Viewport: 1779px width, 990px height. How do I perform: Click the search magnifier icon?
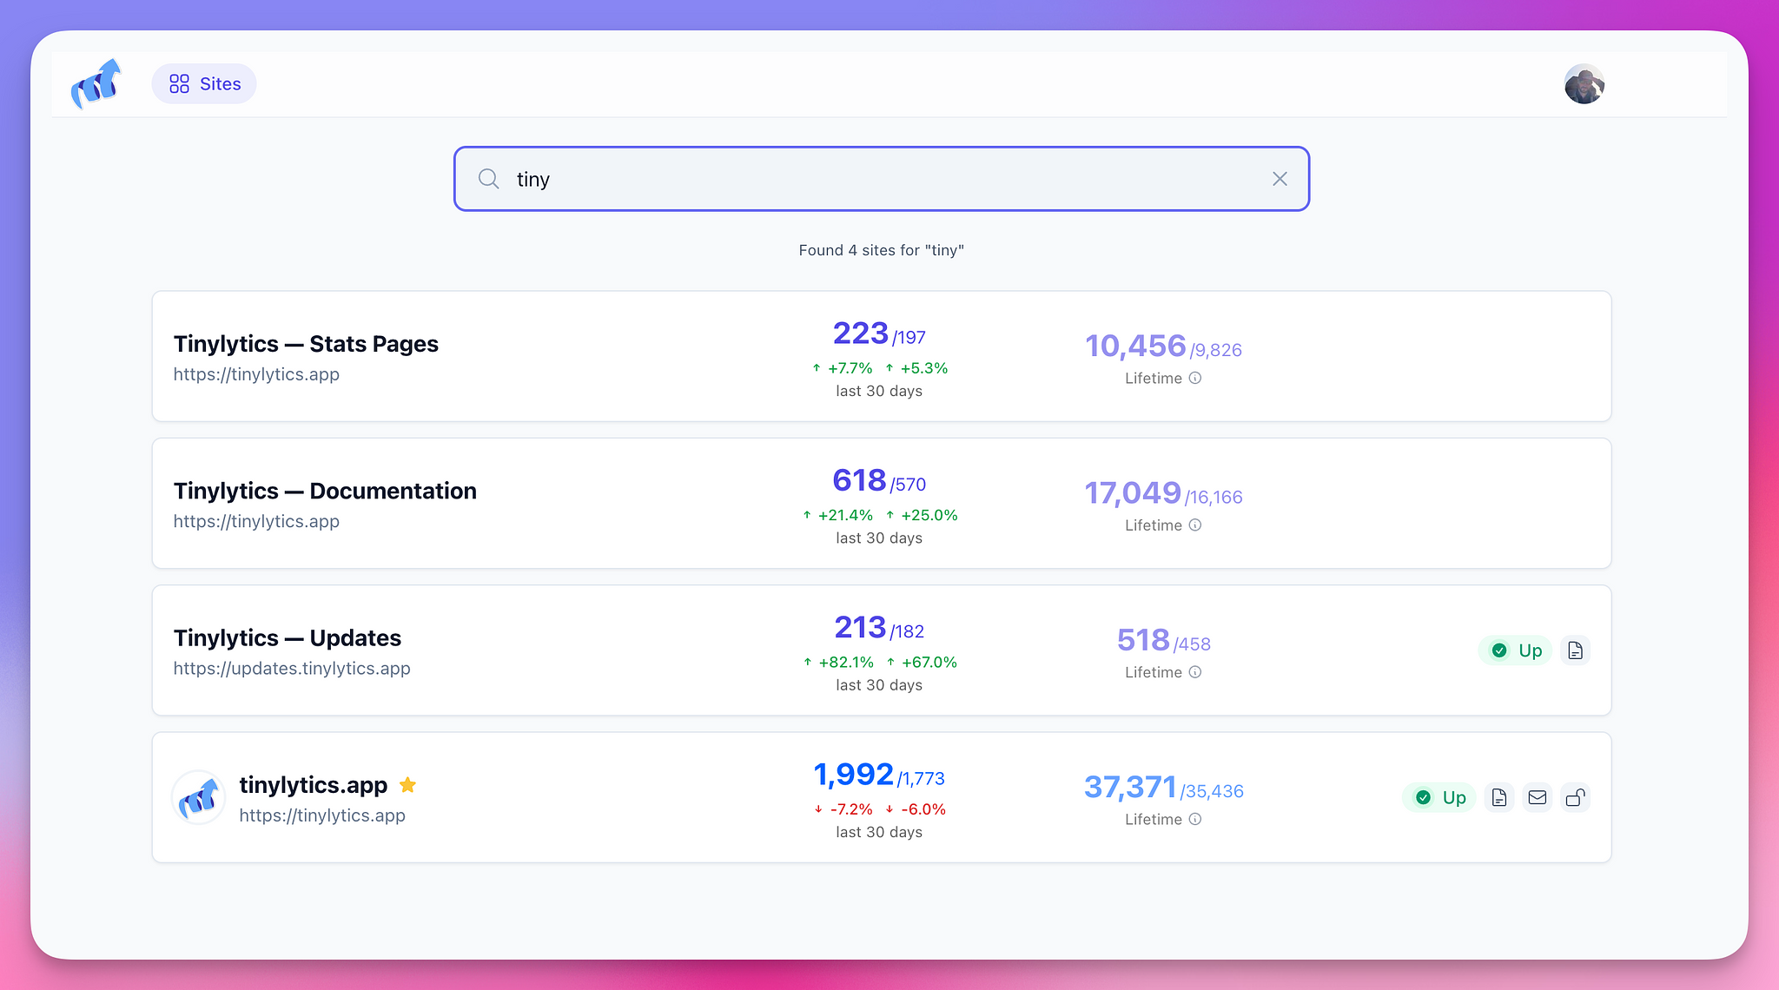coord(488,179)
